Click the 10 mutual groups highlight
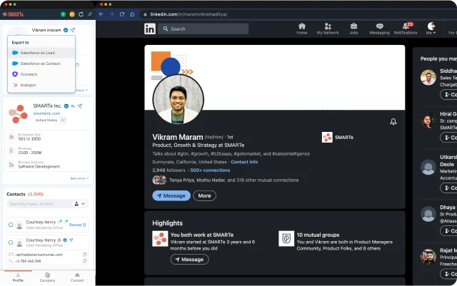This screenshot has height=286, width=457. pos(336,241)
